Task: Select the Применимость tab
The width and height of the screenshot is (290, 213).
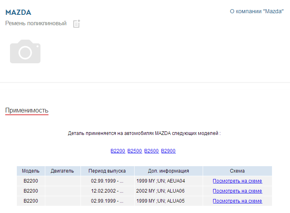Action: (27, 110)
